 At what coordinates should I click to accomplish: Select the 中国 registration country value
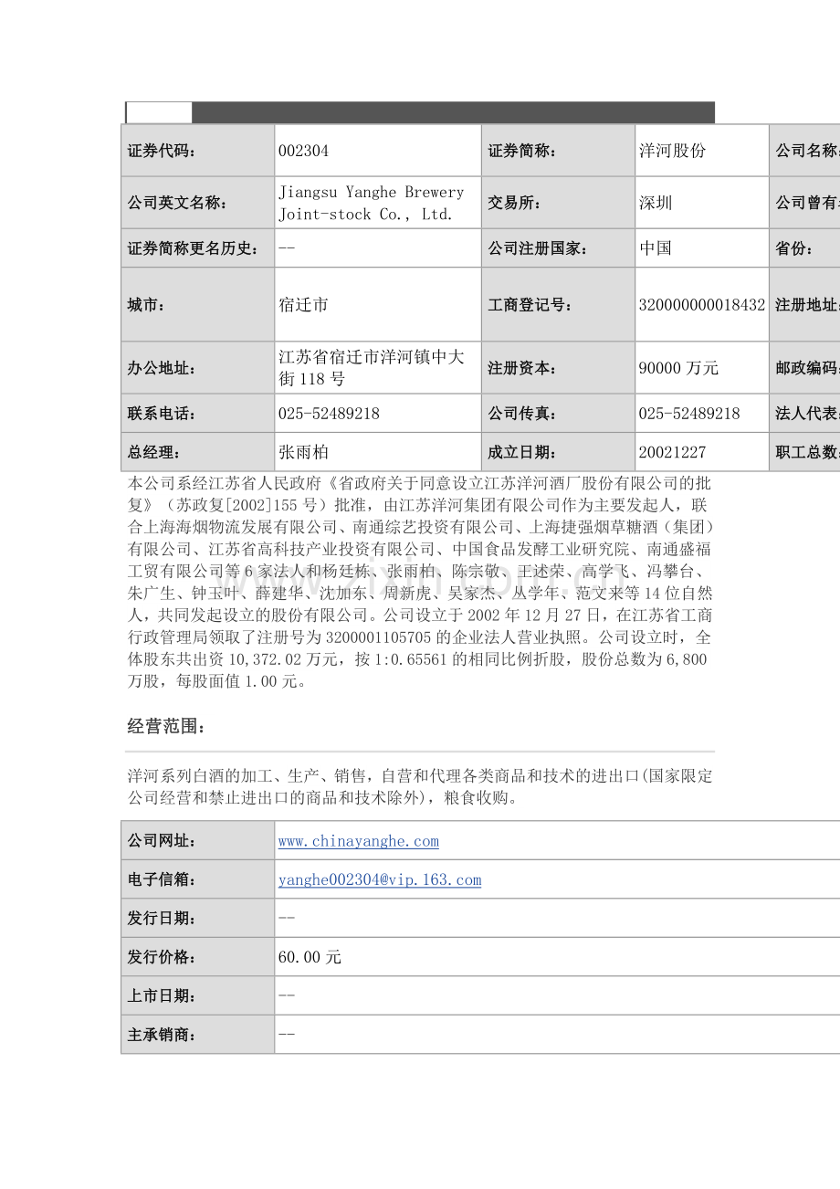(656, 247)
